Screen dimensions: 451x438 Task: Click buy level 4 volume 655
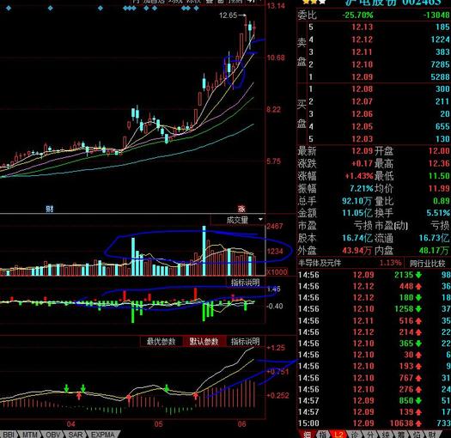pyautogui.click(x=442, y=126)
